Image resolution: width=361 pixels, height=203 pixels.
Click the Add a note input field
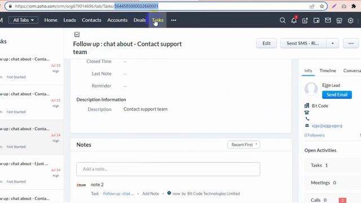click(x=168, y=169)
